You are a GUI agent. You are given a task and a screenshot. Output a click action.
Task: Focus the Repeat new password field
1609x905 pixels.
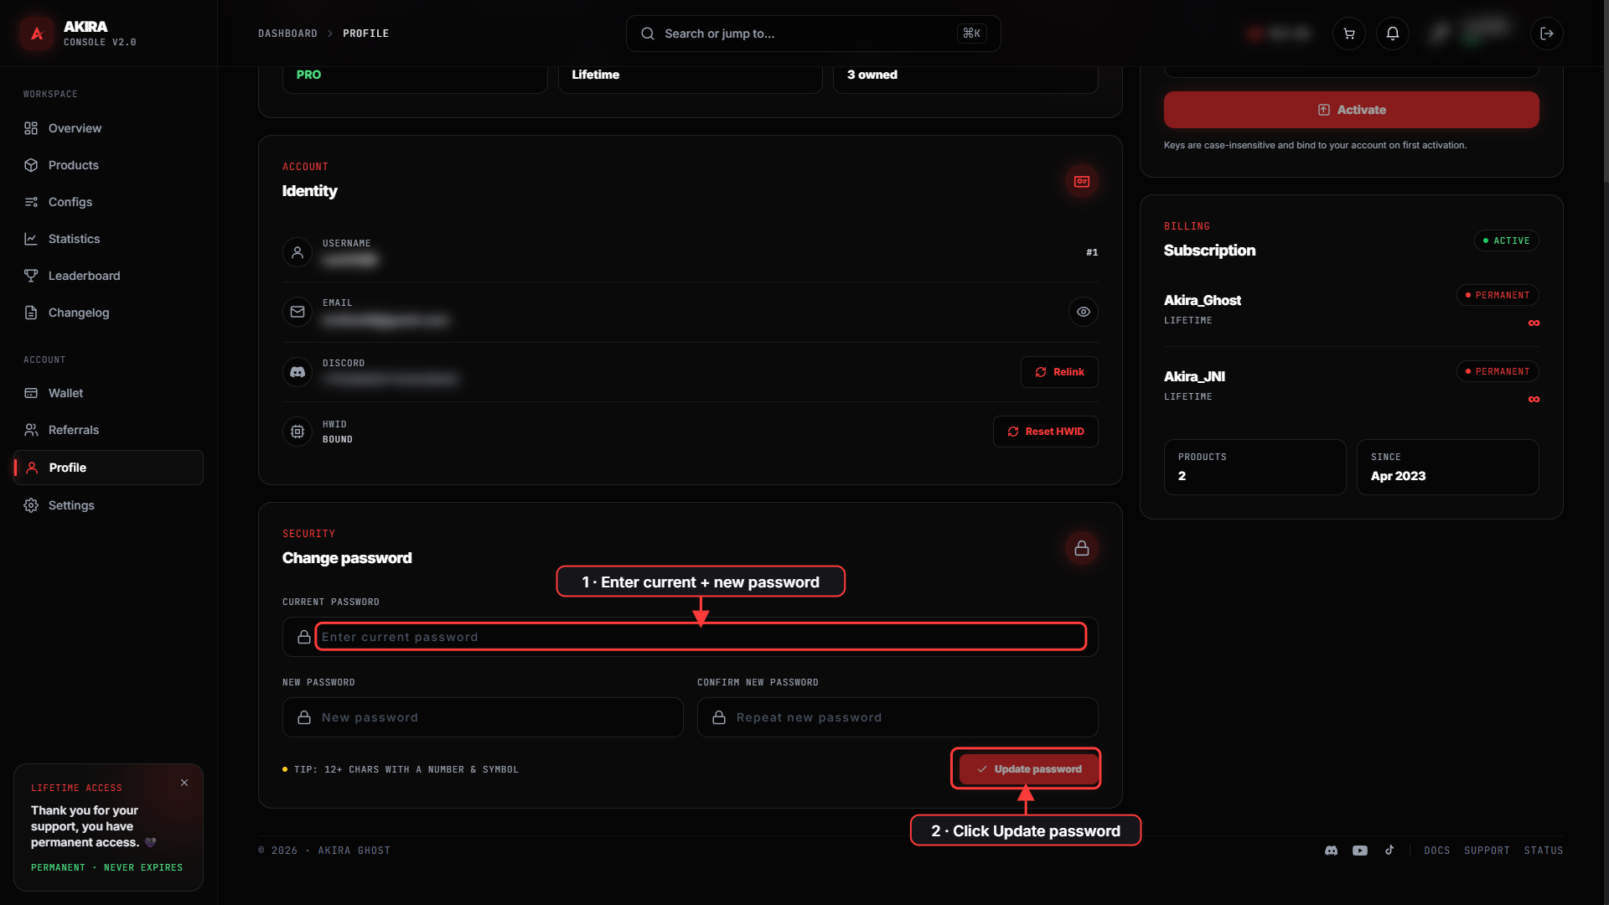(898, 717)
